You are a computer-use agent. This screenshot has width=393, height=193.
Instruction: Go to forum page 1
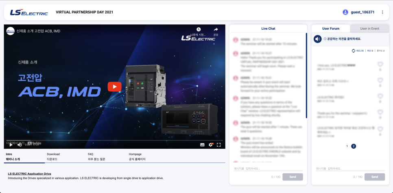pyautogui.click(x=347, y=146)
